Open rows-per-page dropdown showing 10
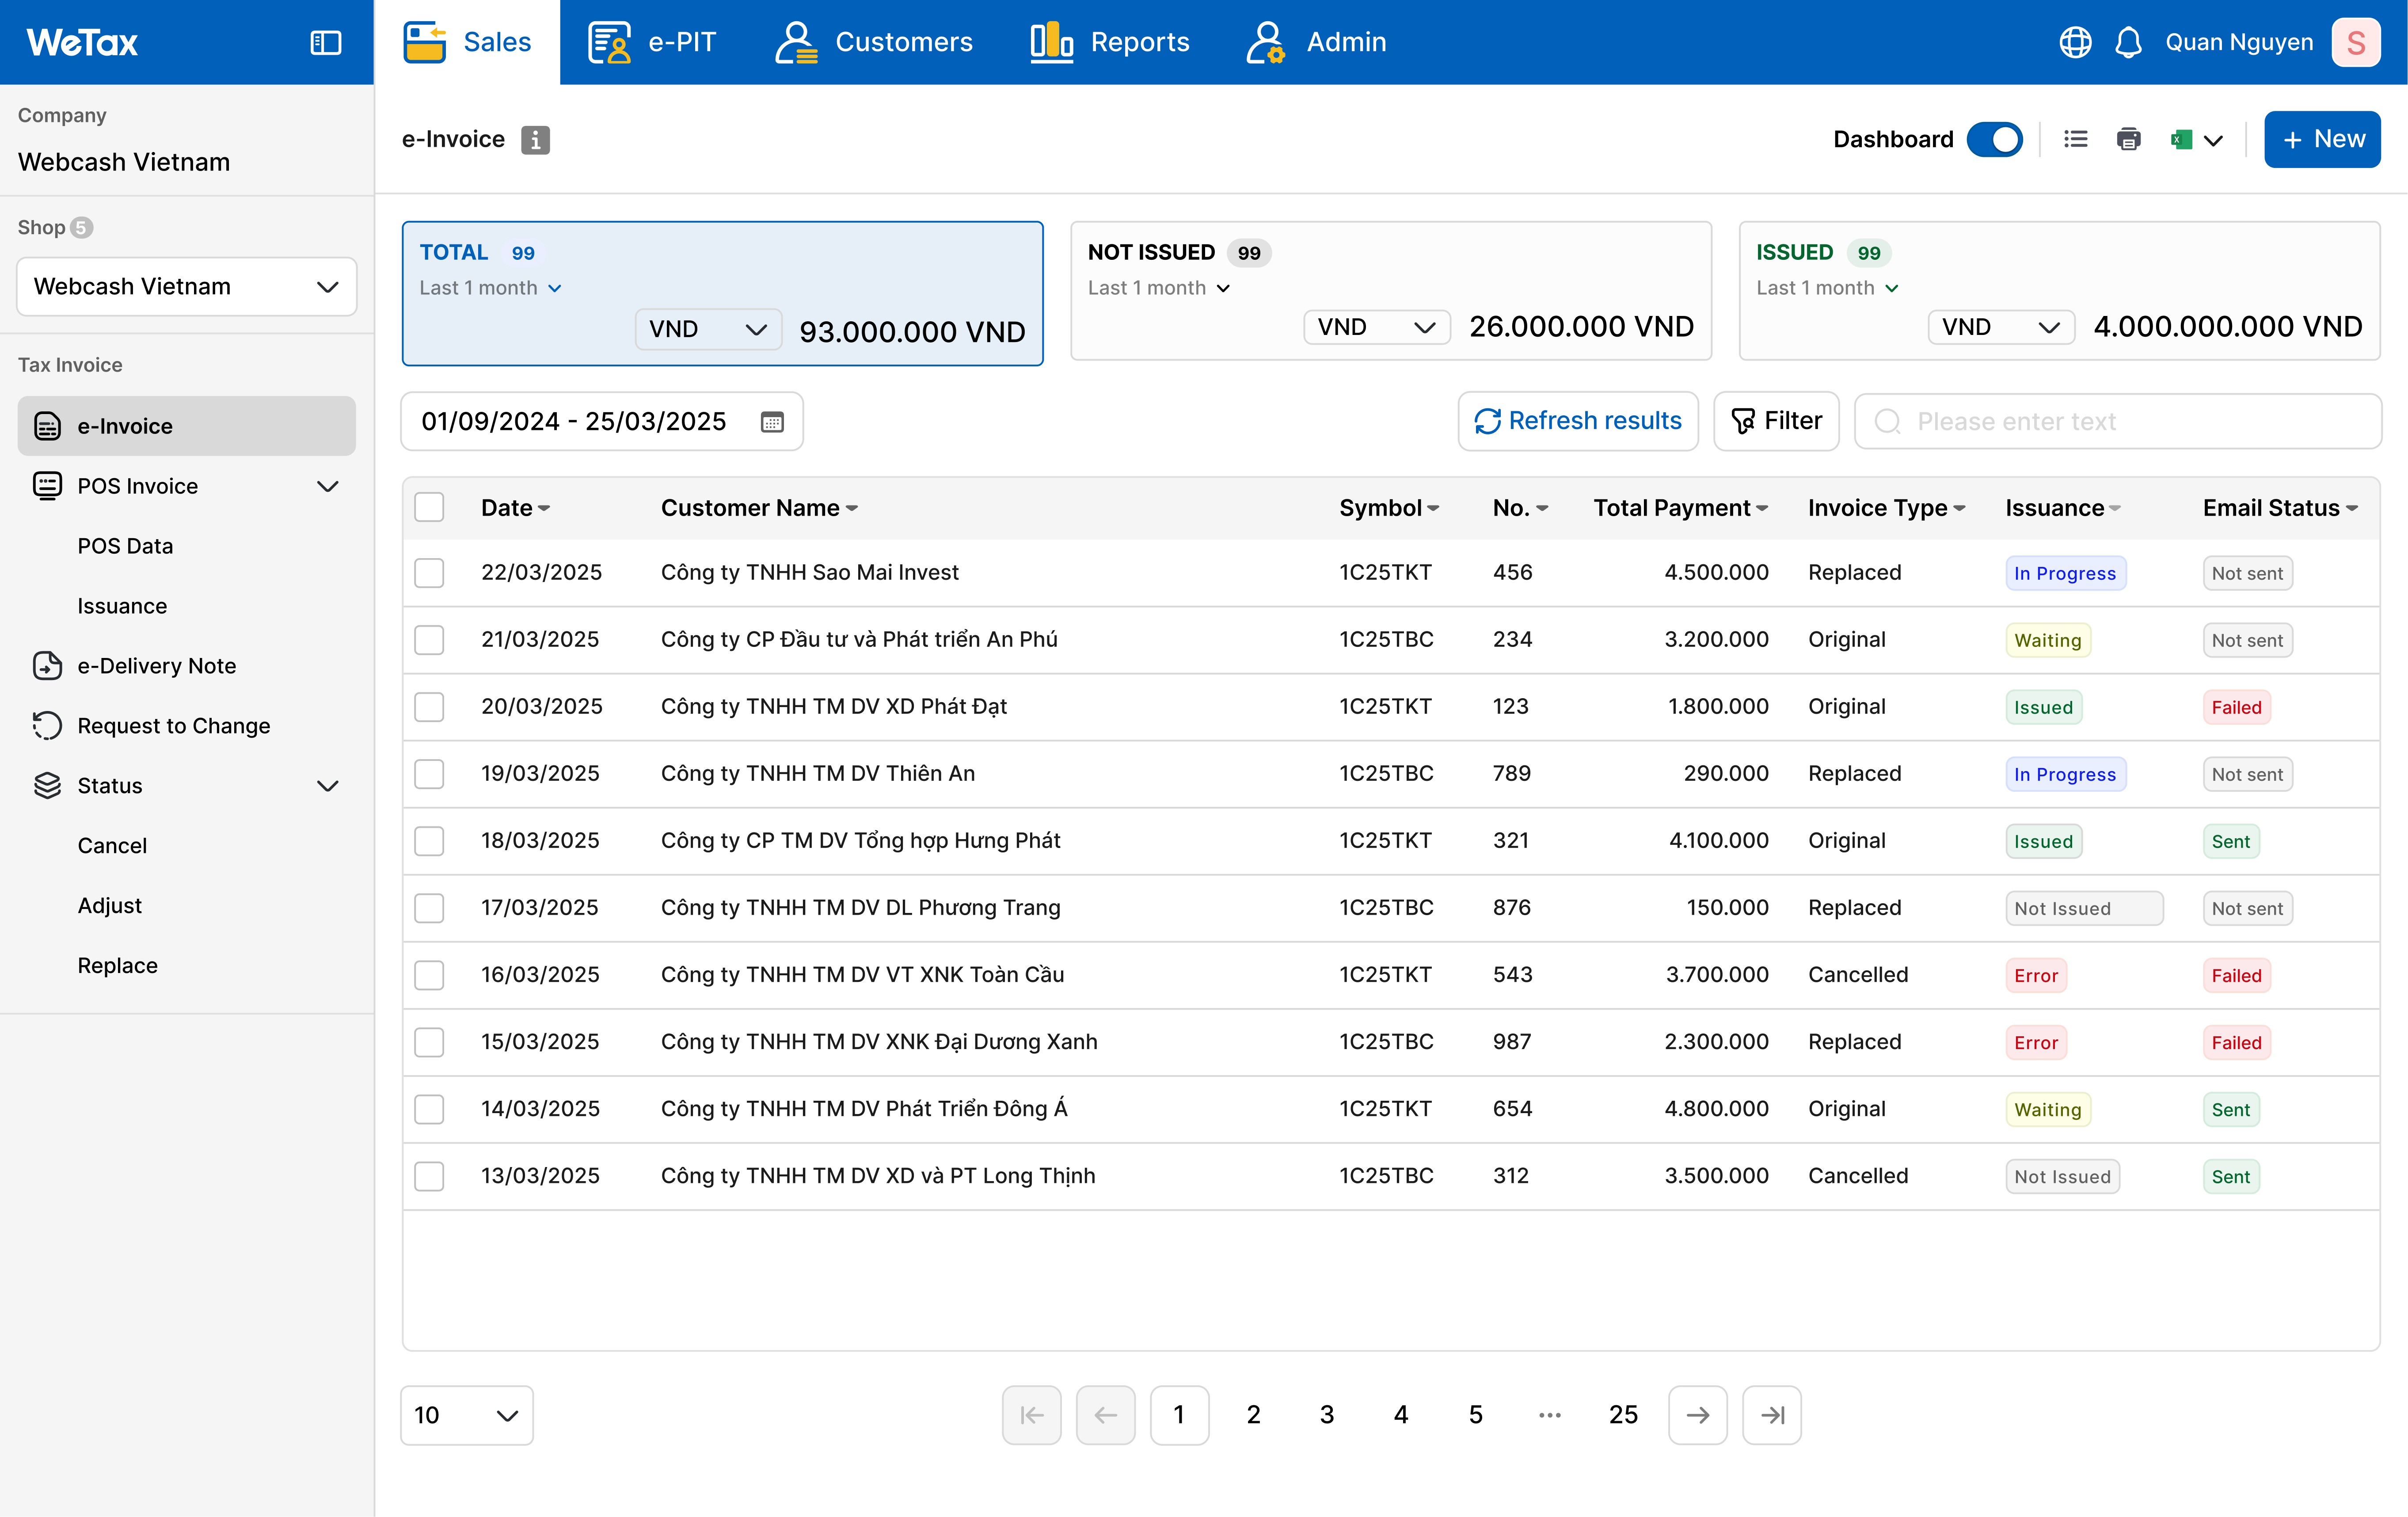 [466, 1415]
